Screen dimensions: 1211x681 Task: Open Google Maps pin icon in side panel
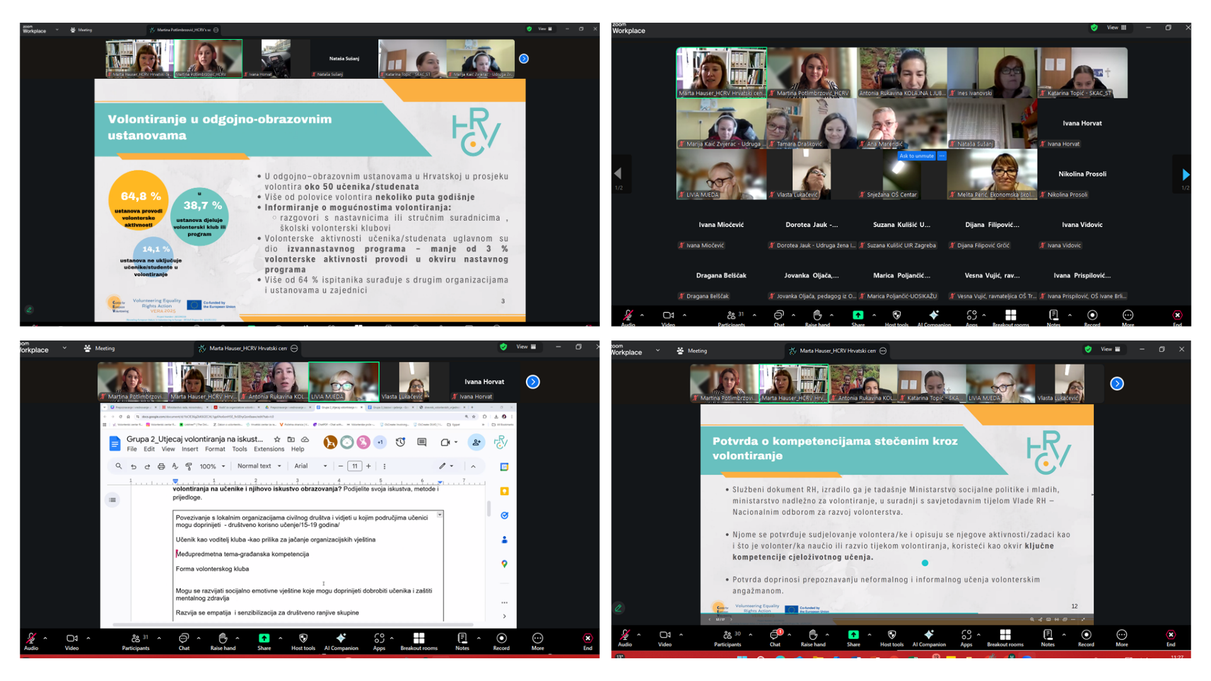pos(505,564)
